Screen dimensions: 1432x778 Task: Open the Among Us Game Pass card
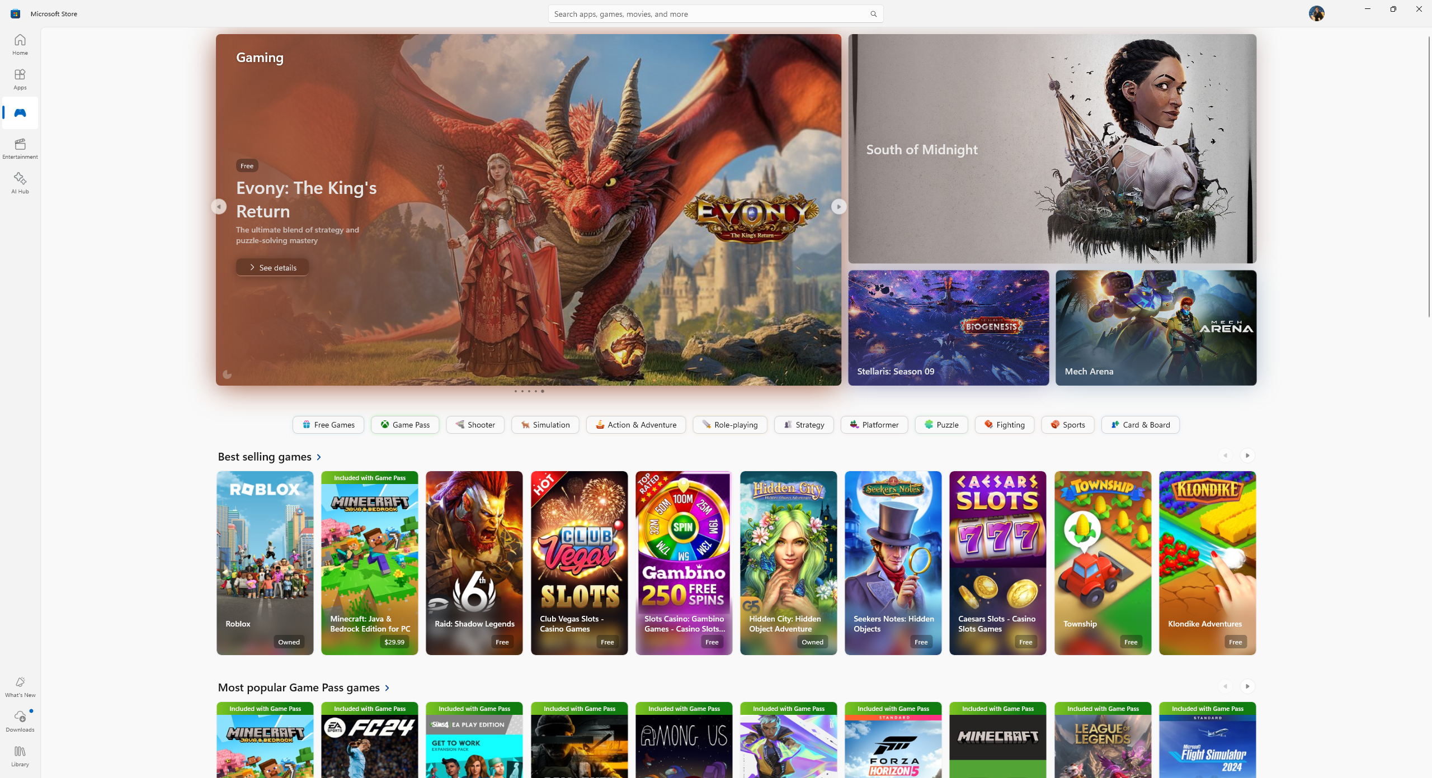[x=684, y=740]
